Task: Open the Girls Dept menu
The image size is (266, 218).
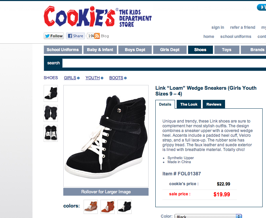Action: [170, 50]
